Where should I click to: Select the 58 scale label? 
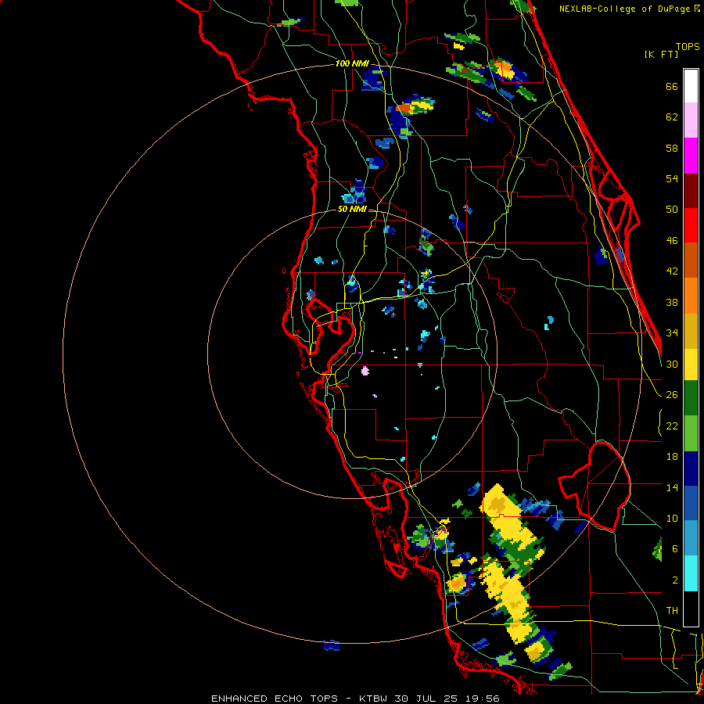click(x=672, y=148)
